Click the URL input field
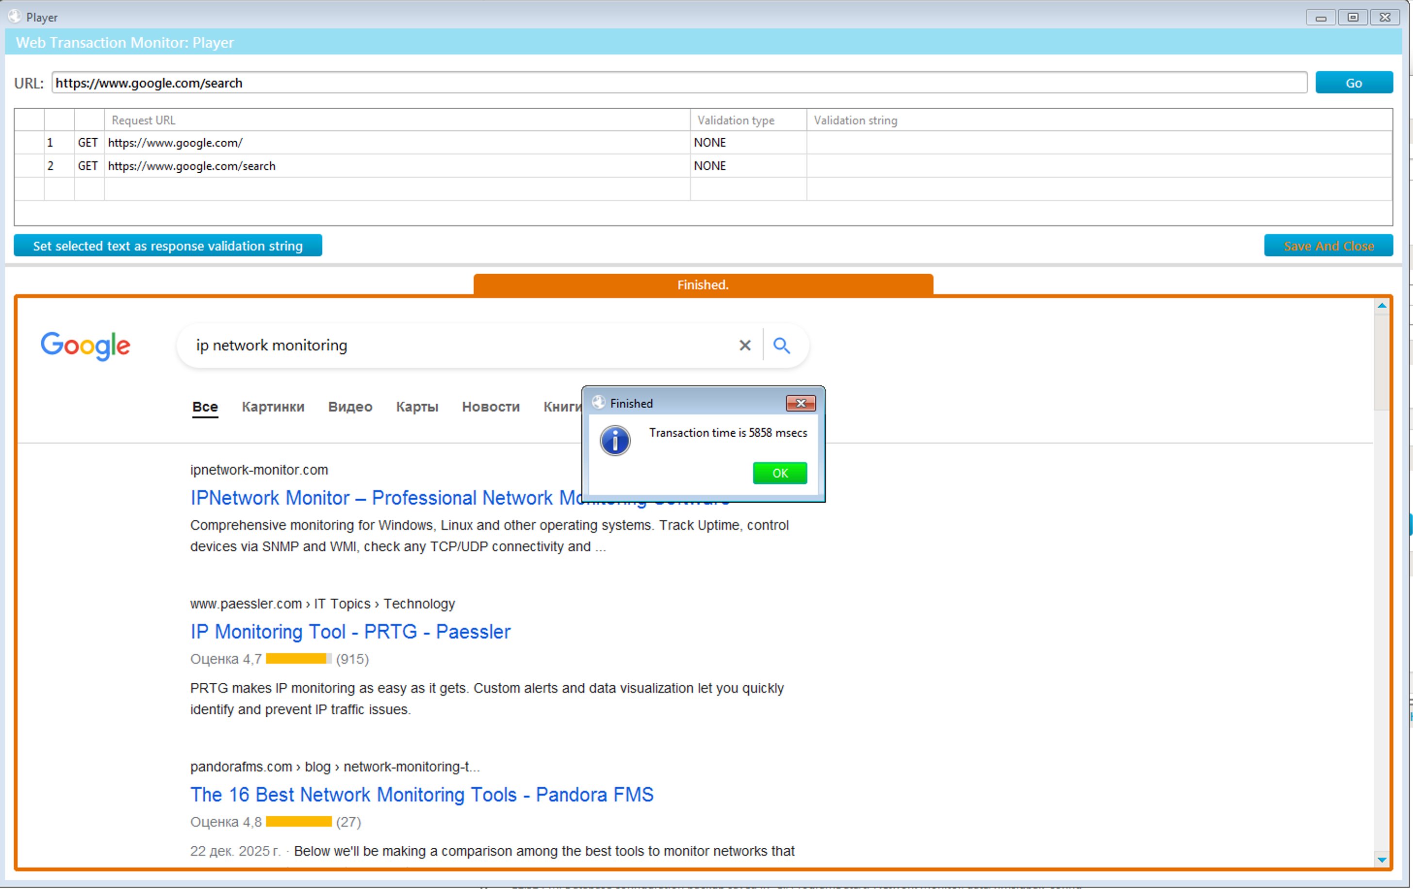The image size is (1413, 889). (x=679, y=83)
